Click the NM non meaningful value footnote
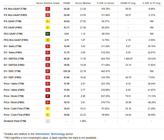The width and height of the screenshot is (164, 140). point(50,138)
